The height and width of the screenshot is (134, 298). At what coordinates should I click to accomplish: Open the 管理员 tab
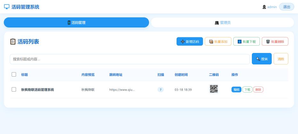222,23
